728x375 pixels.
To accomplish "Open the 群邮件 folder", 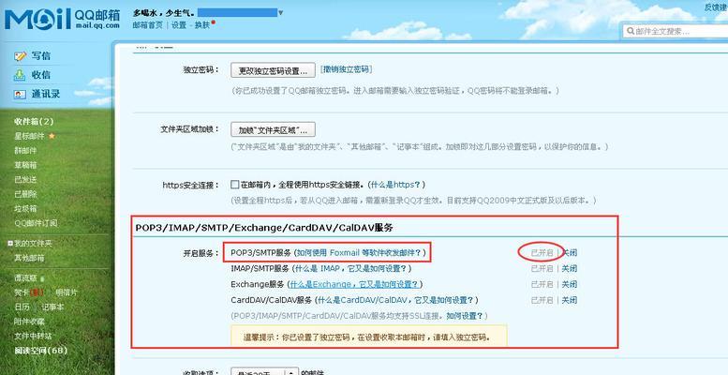I will tap(25, 151).
